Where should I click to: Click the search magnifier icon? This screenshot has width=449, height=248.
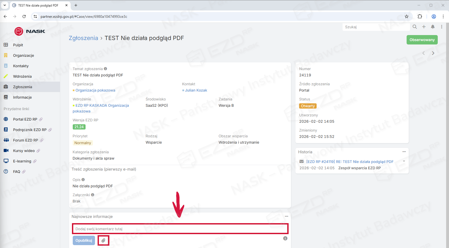pos(415,27)
